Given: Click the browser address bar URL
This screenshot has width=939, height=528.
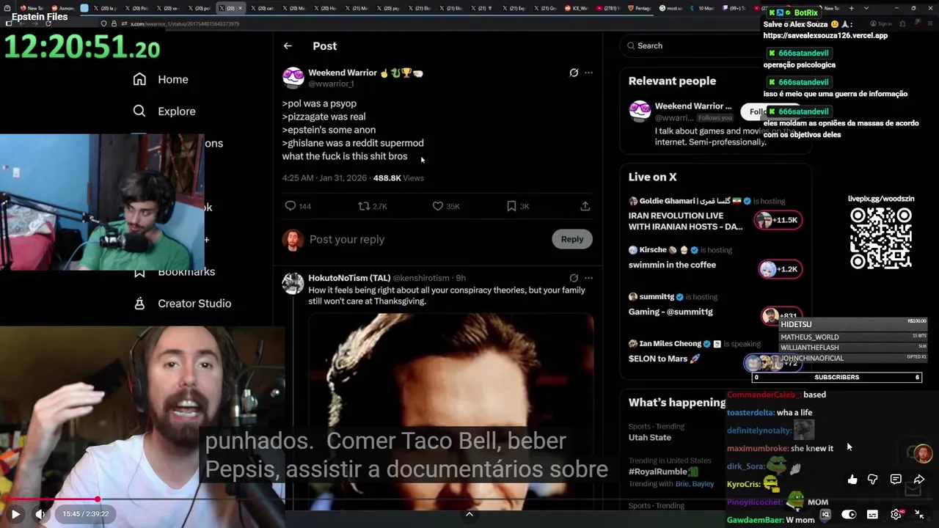Looking at the screenshot, I should (x=185, y=23).
